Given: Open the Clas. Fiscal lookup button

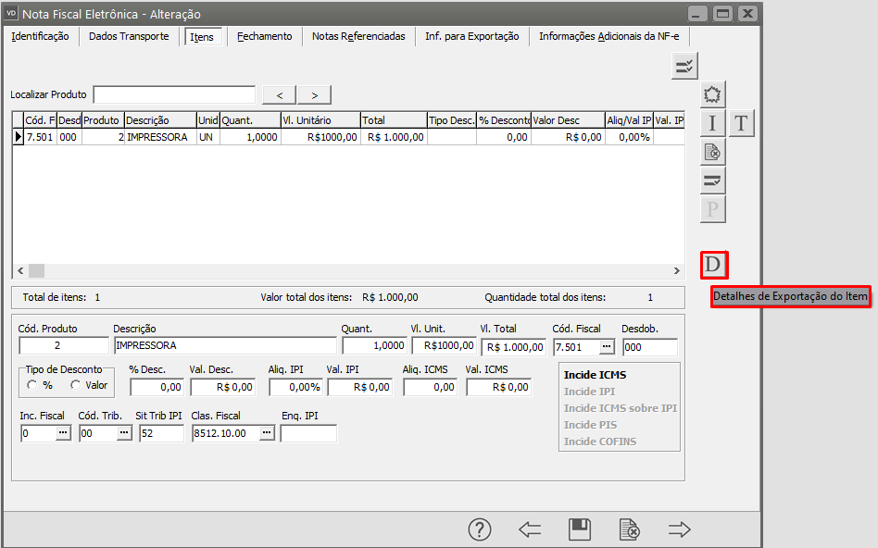Looking at the screenshot, I should click(x=266, y=433).
